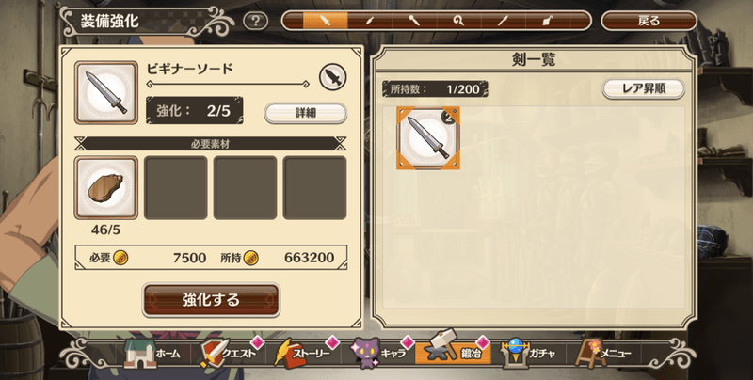753x380 pixels.
Task: Open ストーリー story in bottom navigation
Action: [303, 354]
